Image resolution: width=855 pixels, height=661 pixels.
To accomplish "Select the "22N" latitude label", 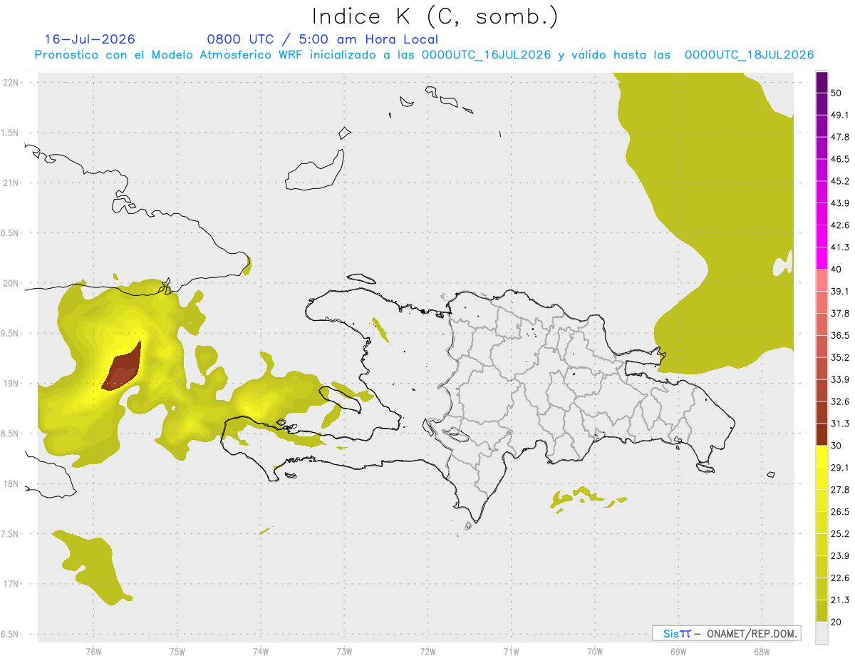I will [12, 83].
